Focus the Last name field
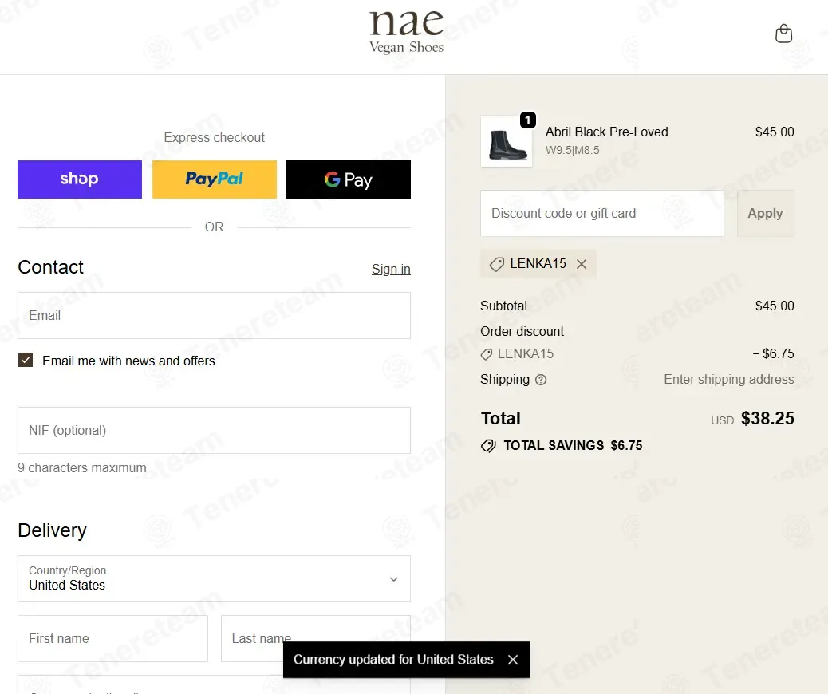This screenshot has width=828, height=694. coord(315,638)
